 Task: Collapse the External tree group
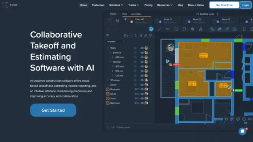tap(110, 52)
